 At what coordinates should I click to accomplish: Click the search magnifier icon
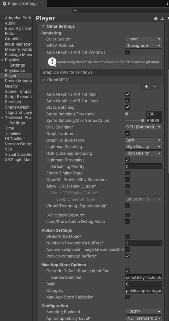(75, 11)
